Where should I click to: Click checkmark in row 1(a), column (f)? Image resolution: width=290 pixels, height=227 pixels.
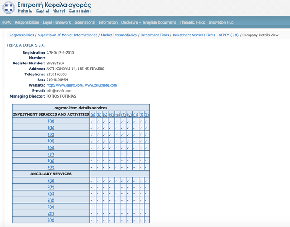[x=122, y=122]
